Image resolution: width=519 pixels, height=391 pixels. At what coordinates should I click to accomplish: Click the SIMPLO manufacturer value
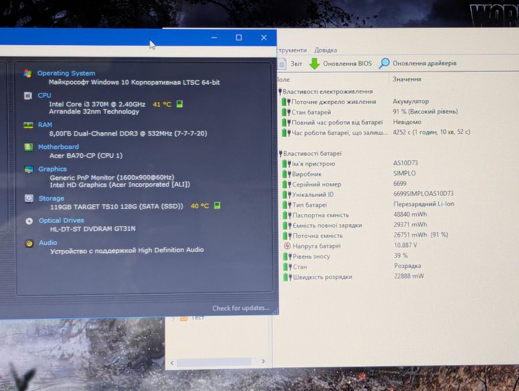(x=404, y=173)
